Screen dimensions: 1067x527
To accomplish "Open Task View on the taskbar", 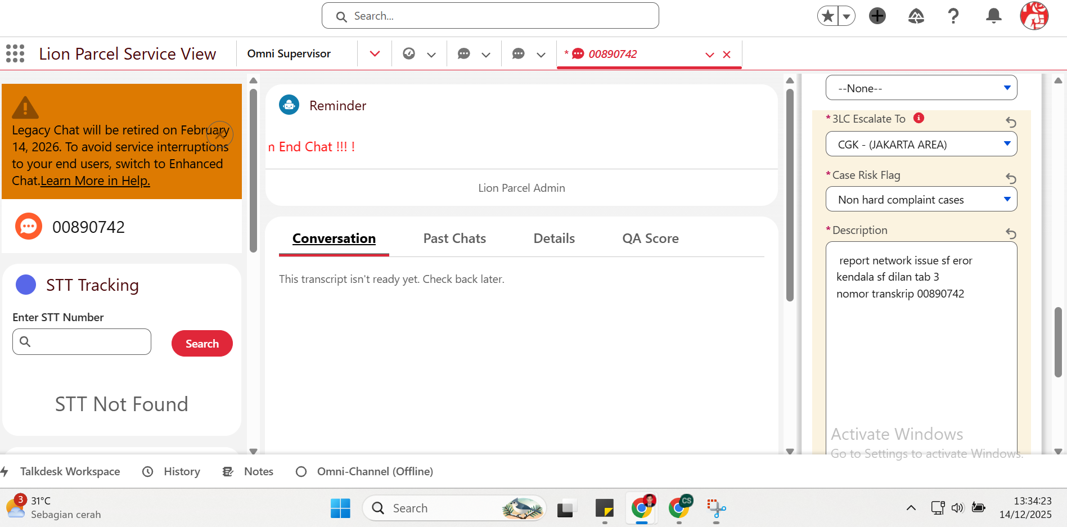I will (567, 508).
